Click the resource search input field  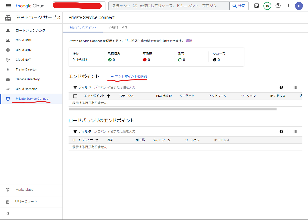pos(169,6)
